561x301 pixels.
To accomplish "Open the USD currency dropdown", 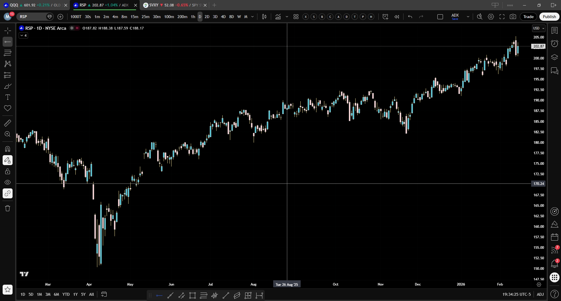I will 539,28.
